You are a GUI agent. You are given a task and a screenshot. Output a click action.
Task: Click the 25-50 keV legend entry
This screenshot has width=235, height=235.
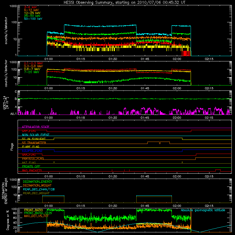point(32,16)
